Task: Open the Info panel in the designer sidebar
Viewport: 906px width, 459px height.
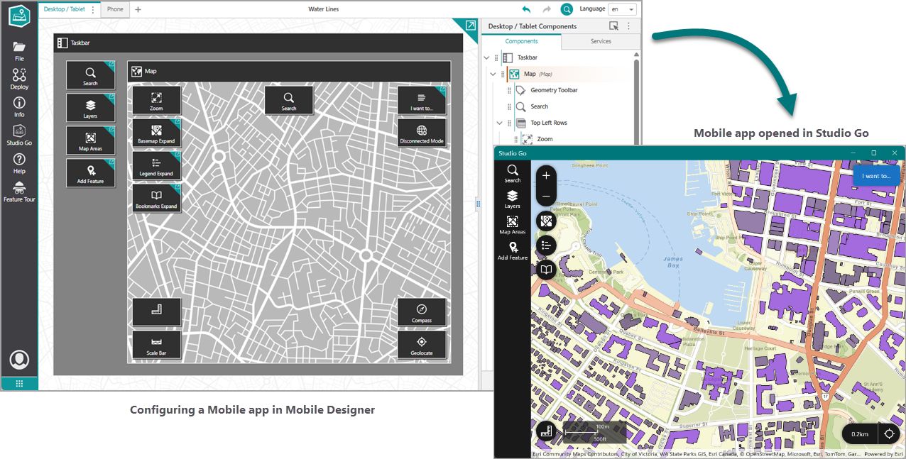Action: pos(19,107)
